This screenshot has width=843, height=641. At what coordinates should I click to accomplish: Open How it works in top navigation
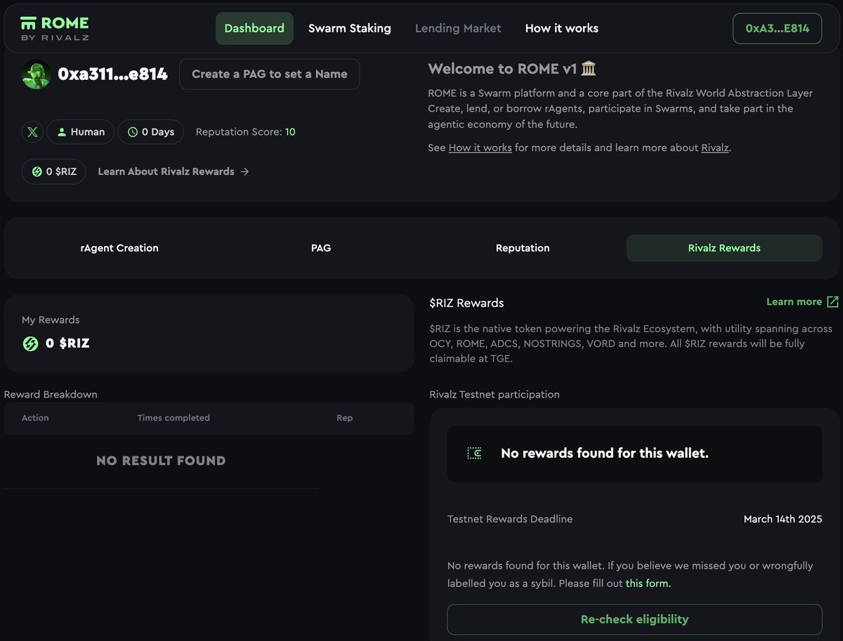point(562,28)
